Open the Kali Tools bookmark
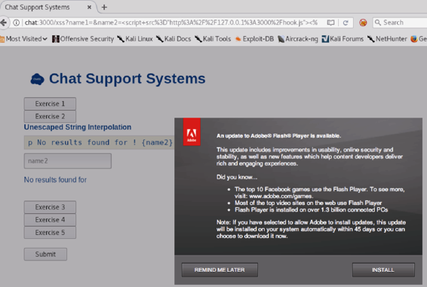This screenshot has width=427, height=287. [213, 39]
